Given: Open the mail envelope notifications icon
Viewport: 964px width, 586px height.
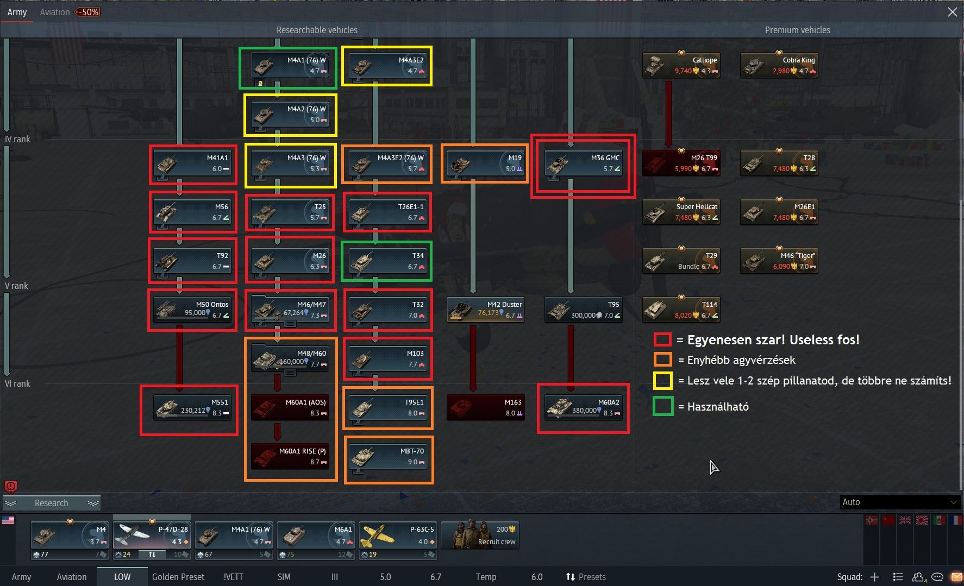Looking at the screenshot, I should click(x=956, y=577).
